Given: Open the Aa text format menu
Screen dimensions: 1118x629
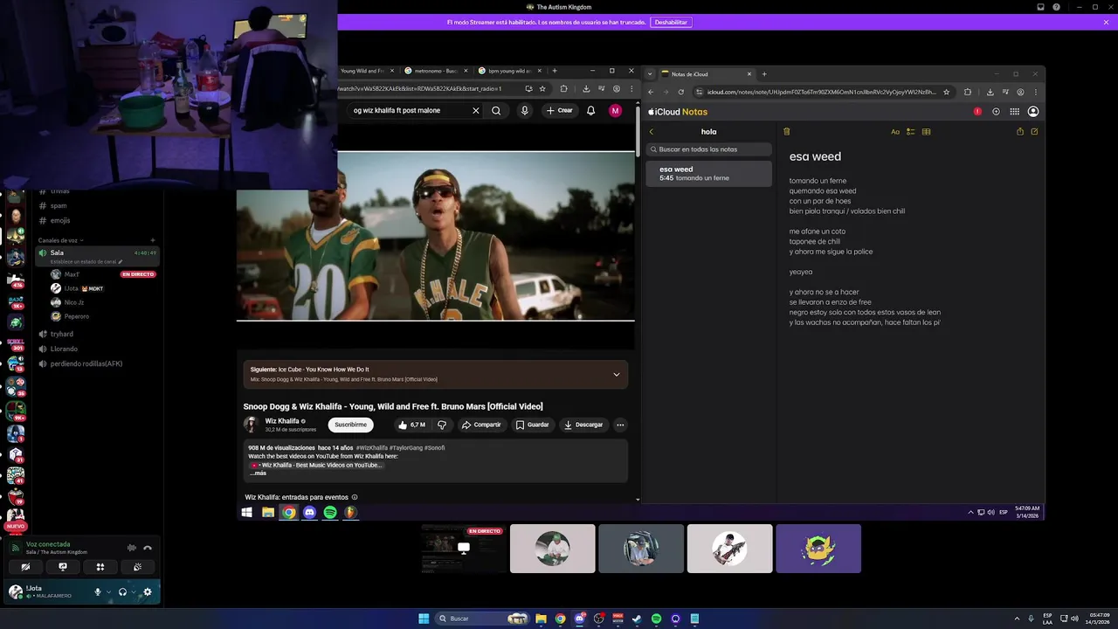Looking at the screenshot, I should point(895,132).
